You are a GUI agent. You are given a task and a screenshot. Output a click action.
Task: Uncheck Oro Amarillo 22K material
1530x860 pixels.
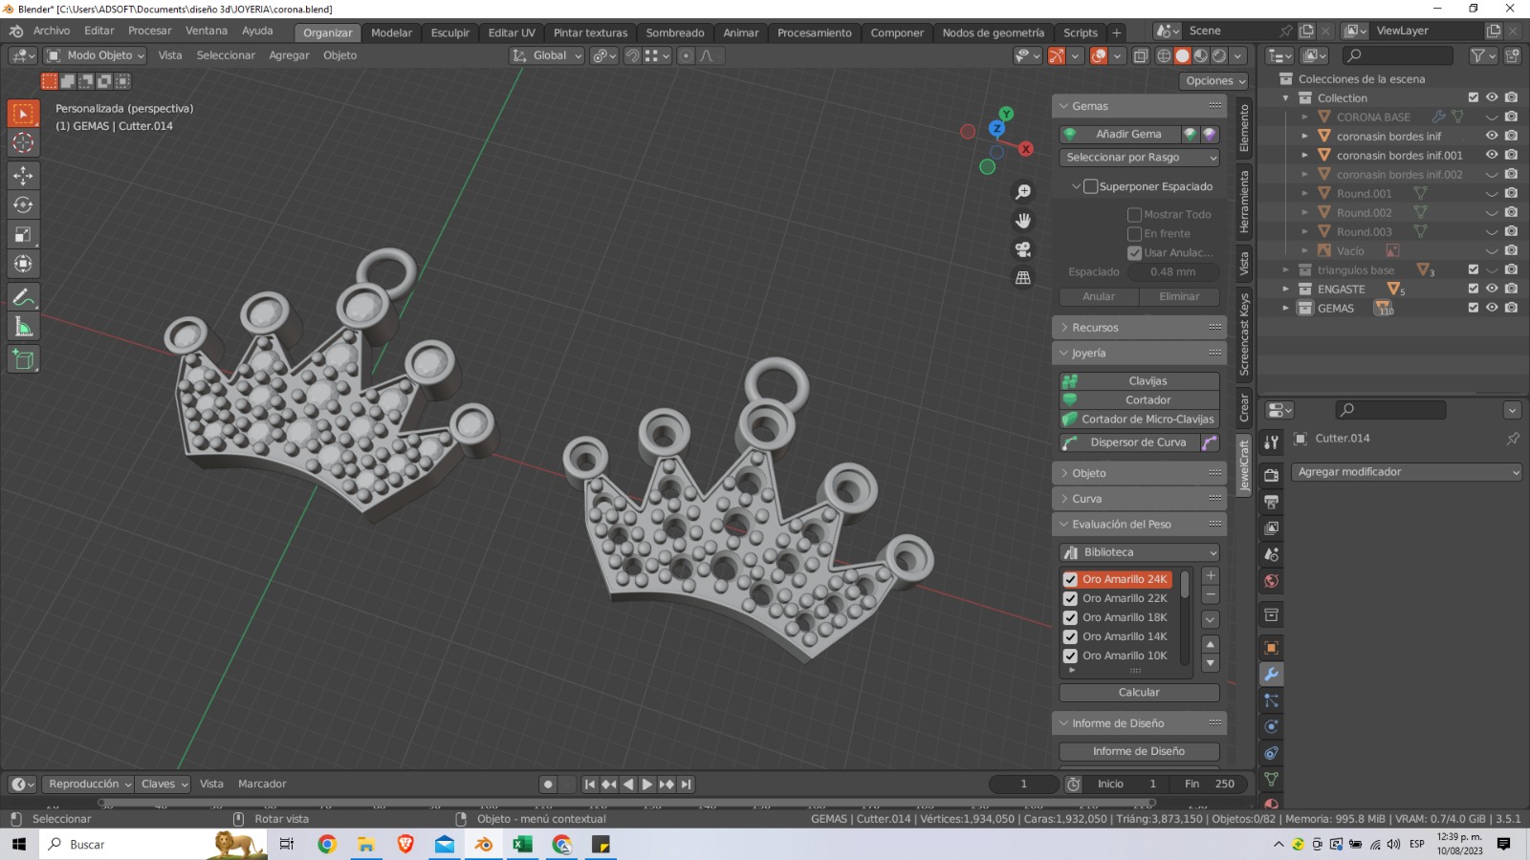coord(1071,598)
